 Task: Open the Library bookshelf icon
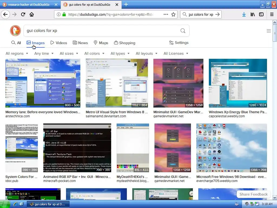tap(253, 14)
